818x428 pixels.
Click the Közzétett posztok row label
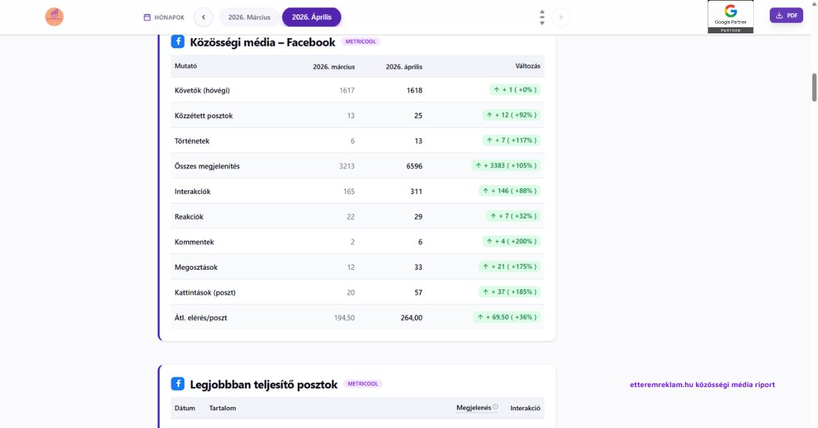tap(204, 115)
